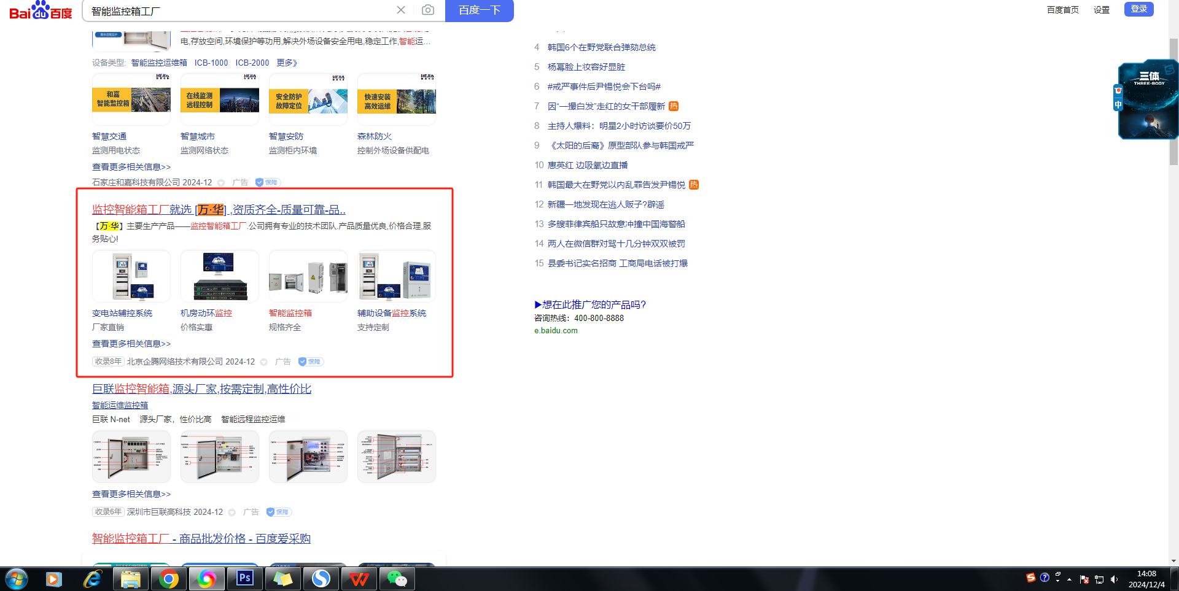Click the 森林防火 thumbnail image
The width and height of the screenshot is (1179, 591).
(397, 99)
